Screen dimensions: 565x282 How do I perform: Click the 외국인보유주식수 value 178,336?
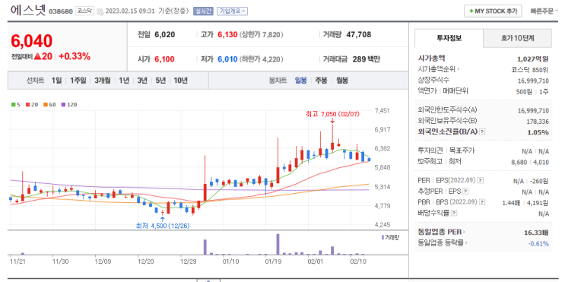538,122
